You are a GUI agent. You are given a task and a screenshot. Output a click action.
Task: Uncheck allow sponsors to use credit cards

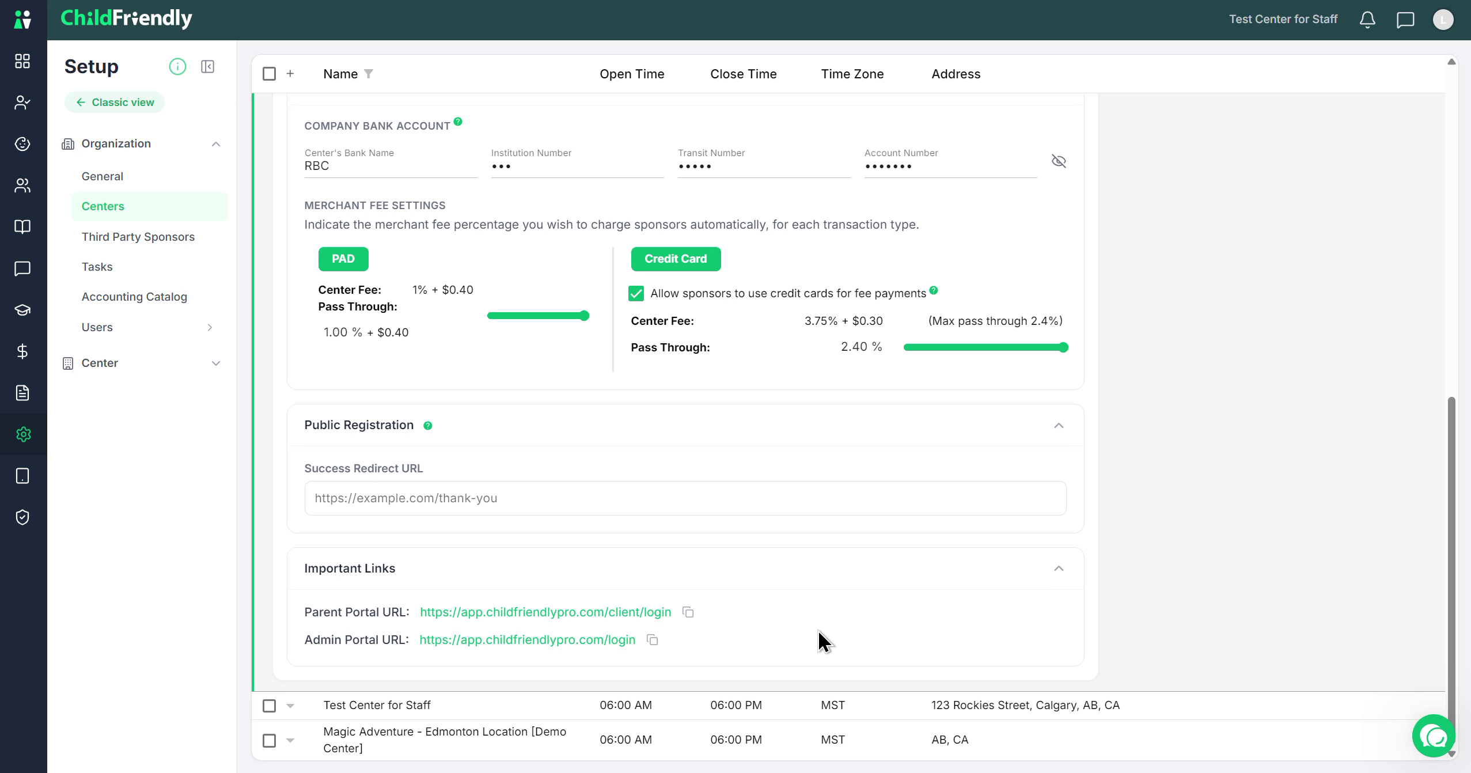point(636,293)
